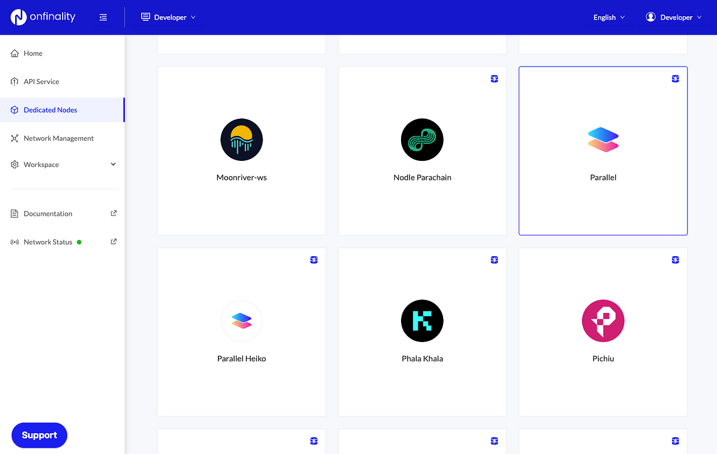717x454 pixels.
Task: Click the workspace monitor icon in the header
Action: click(146, 17)
